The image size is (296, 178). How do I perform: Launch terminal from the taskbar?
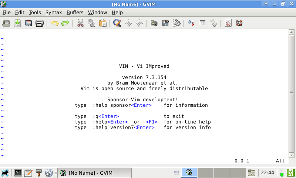[x=18, y=173]
